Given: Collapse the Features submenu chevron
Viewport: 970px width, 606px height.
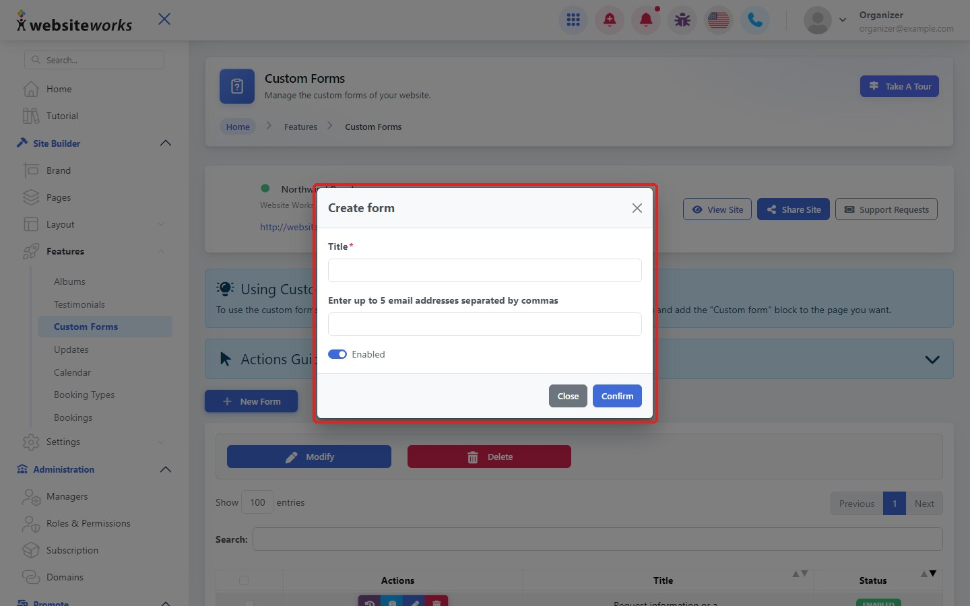Looking at the screenshot, I should pos(161,251).
